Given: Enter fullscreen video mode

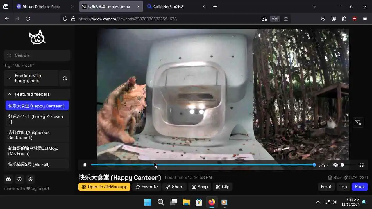Looking at the screenshot, I should (x=362, y=165).
